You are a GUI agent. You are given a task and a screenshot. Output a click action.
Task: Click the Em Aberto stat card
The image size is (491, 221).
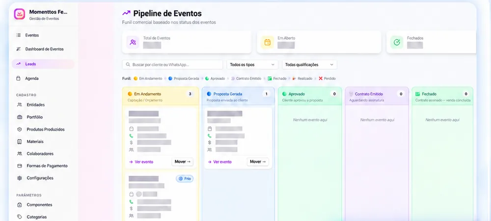click(x=319, y=42)
